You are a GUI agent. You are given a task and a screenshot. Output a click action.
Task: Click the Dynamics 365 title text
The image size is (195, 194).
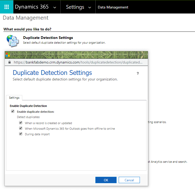coord(32,7)
